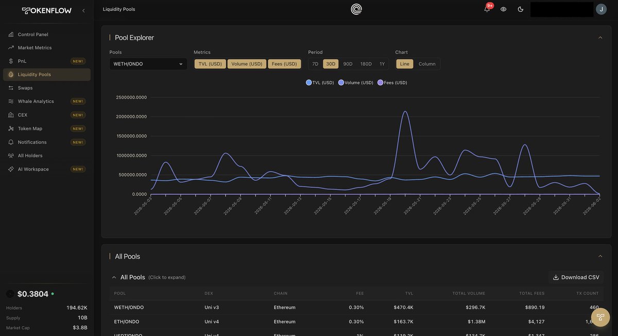Collapse the Pool Explorer panel
Screen dimensions: 618x336
click(600, 38)
